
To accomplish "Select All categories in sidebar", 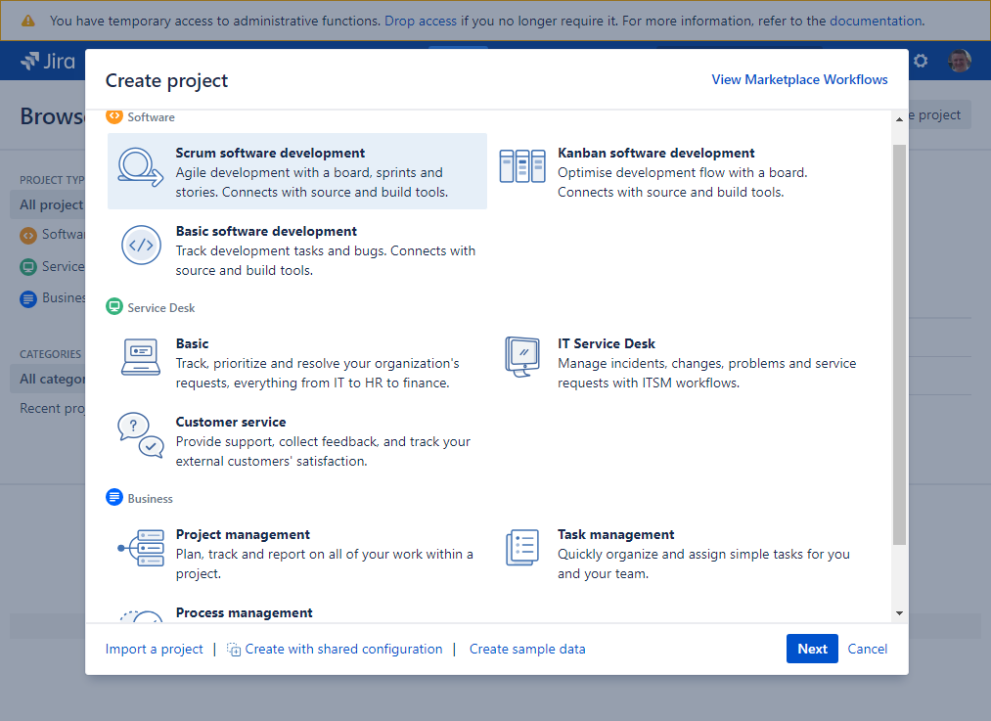I will pos(48,380).
